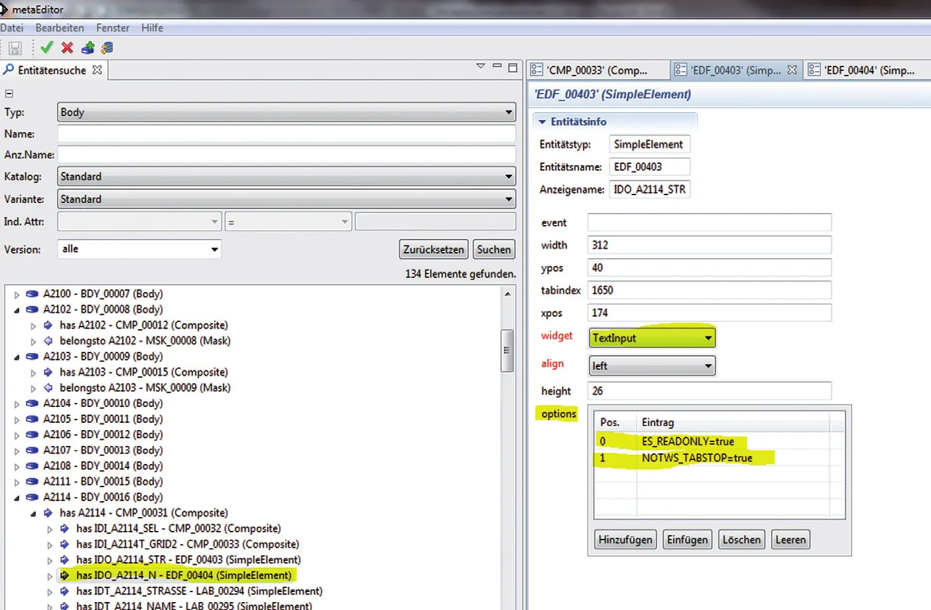The image size is (931, 610).
Task: Click the body icon of A2107 - BDY_00013
Action: tap(32, 450)
